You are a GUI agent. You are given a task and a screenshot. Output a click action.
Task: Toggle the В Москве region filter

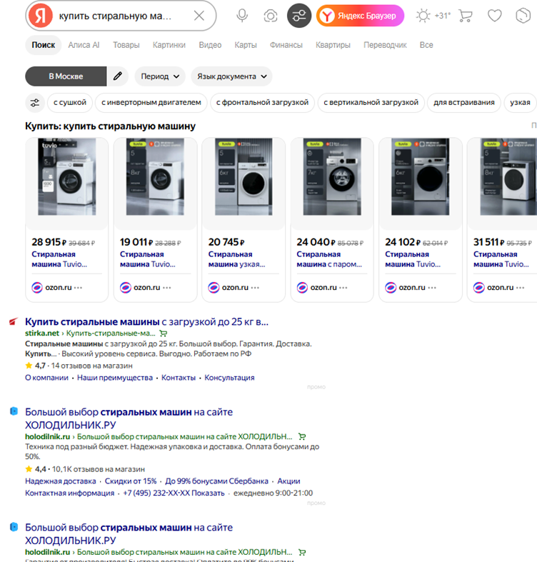pyautogui.click(x=66, y=76)
